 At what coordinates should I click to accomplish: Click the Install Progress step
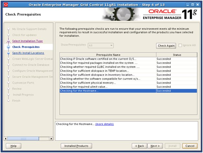click(23, 95)
